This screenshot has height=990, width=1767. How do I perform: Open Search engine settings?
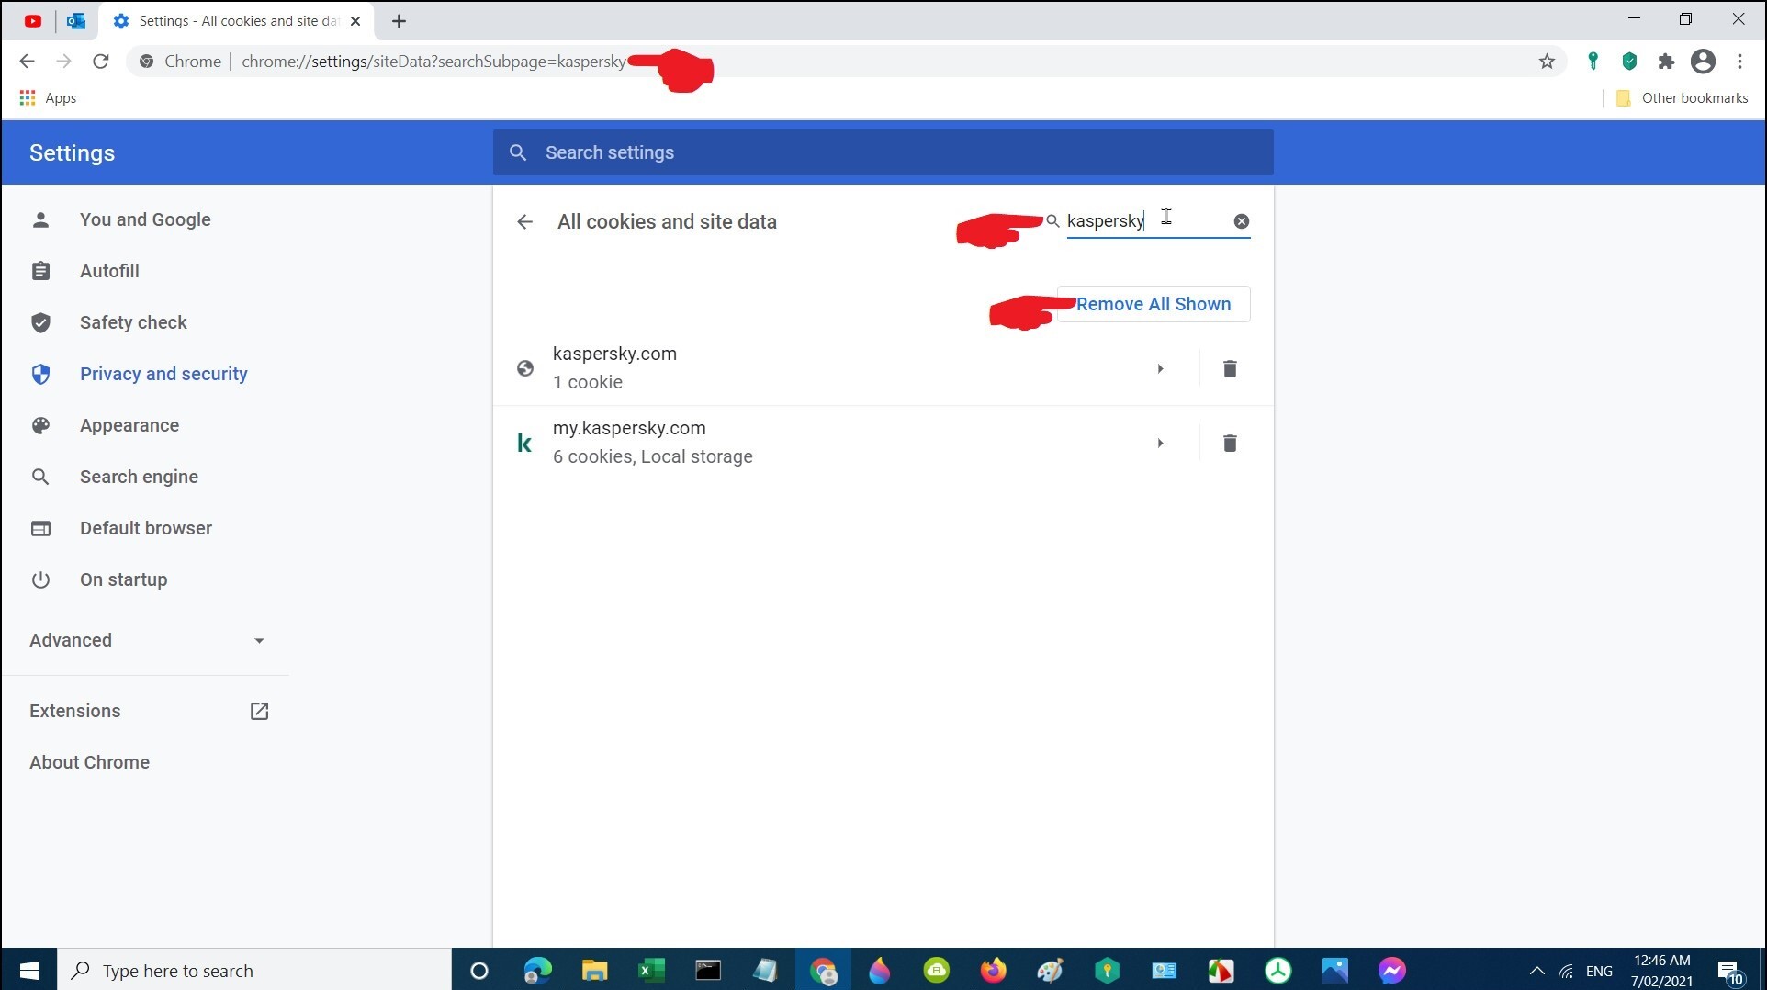click(139, 477)
